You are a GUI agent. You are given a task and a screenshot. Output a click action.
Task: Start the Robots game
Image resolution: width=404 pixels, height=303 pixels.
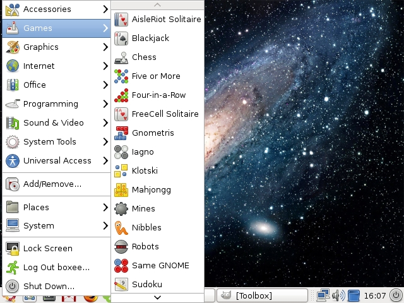157,247
